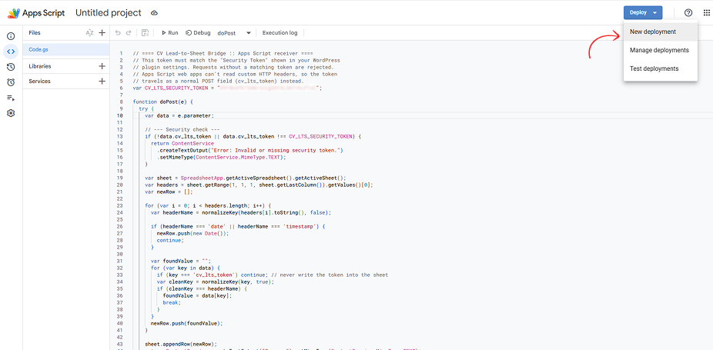Open the Google apps grid icon

click(x=706, y=13)
